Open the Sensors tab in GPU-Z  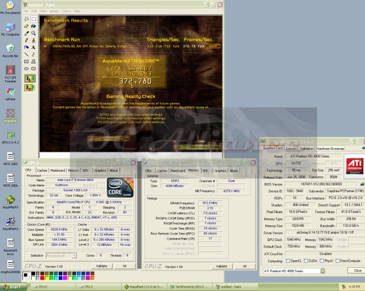click(x=291, y=149)
